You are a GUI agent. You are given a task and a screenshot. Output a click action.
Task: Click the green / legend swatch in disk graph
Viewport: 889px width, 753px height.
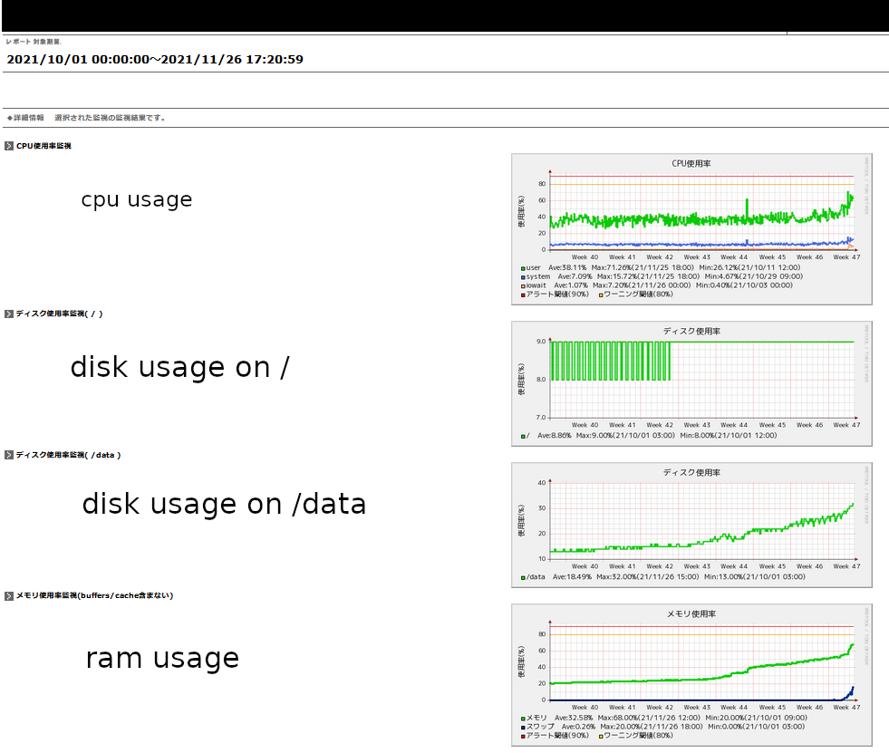523,436
